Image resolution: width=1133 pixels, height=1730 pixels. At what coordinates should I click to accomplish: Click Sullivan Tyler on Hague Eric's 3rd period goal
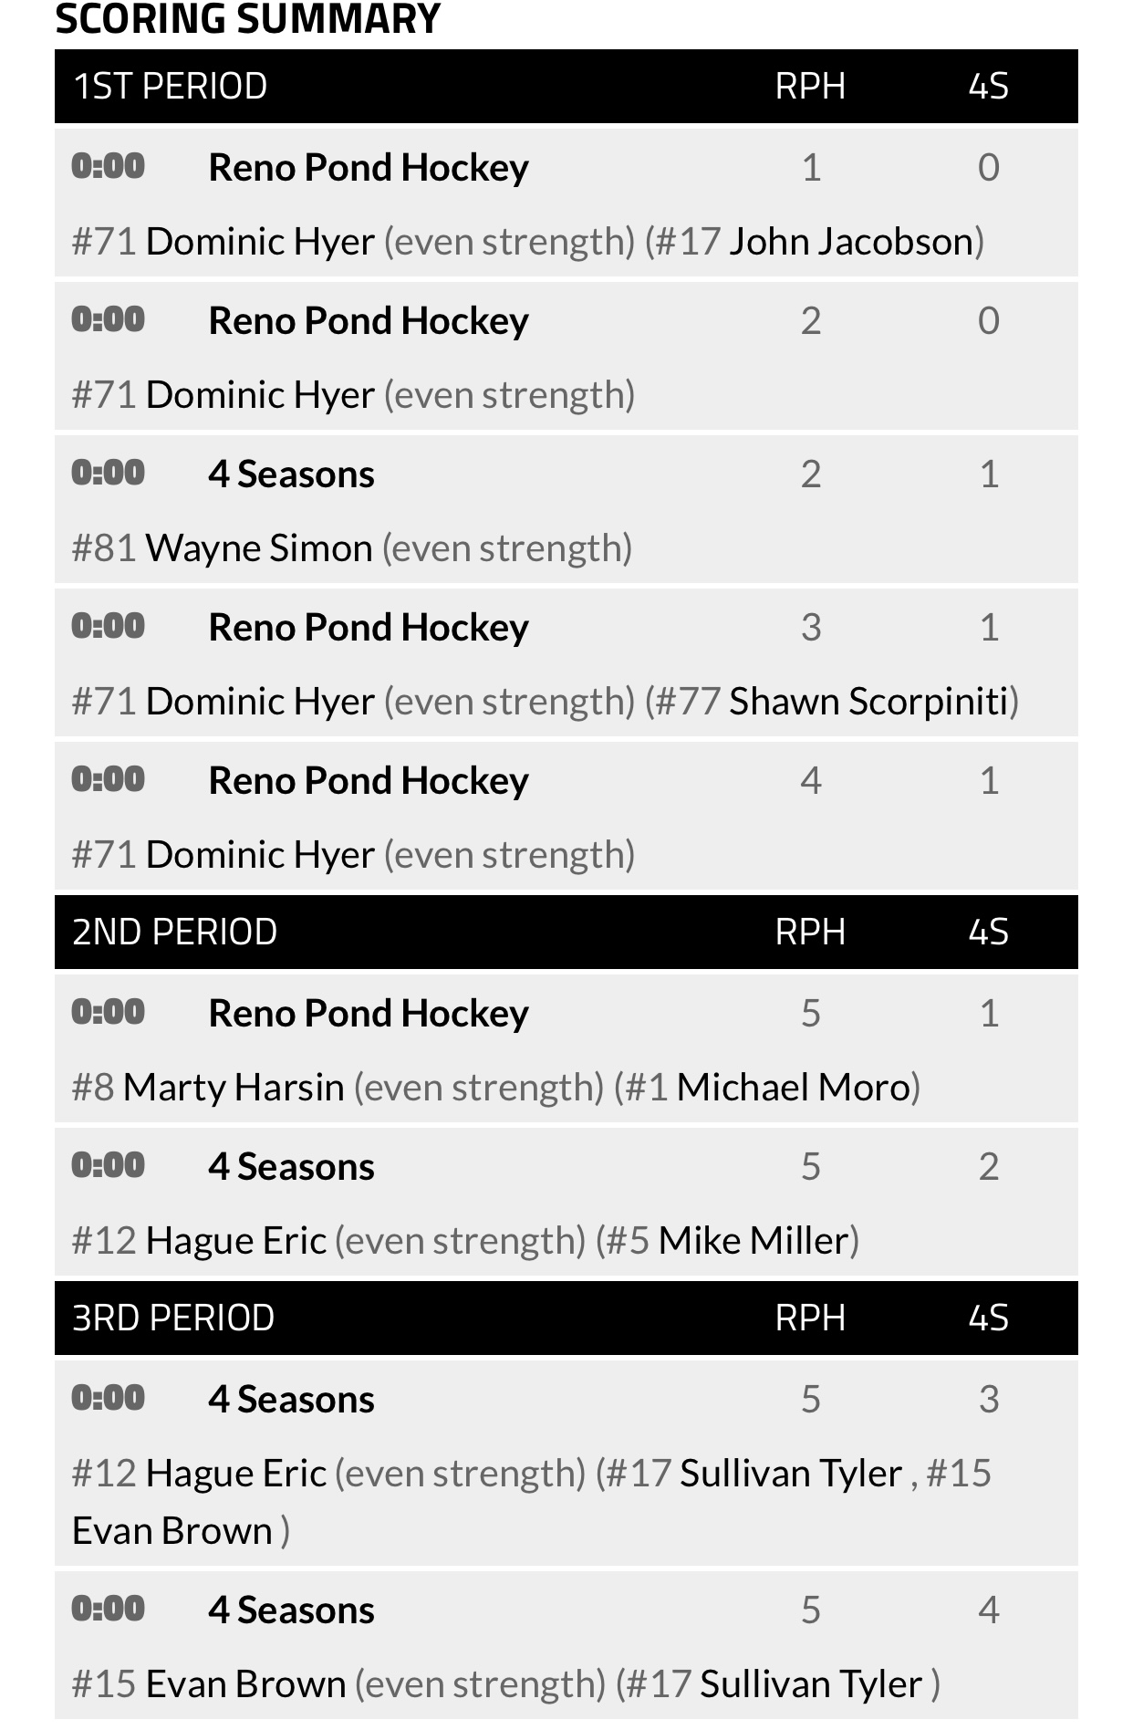790,1474
